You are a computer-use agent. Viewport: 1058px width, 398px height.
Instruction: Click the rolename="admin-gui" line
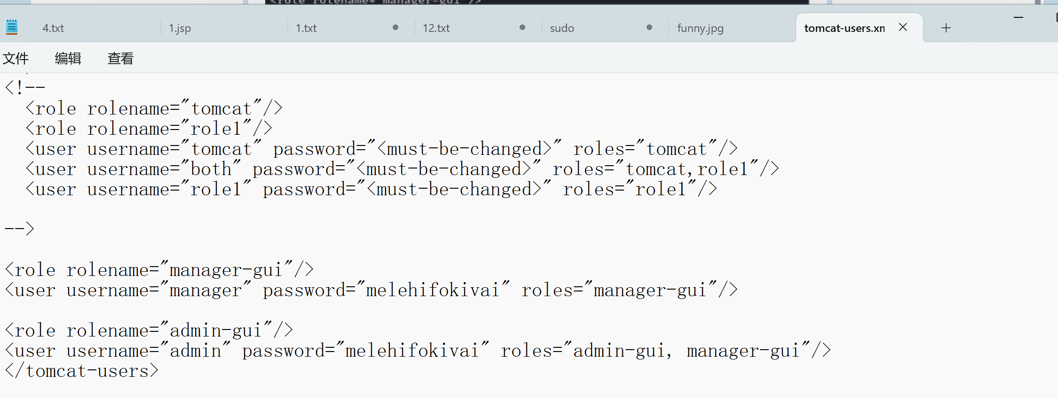(x=149, y=330)
